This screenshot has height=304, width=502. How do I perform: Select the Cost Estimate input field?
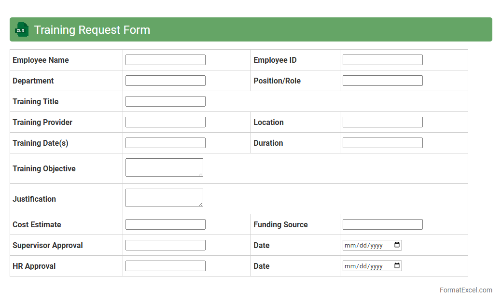click(165, 224)
